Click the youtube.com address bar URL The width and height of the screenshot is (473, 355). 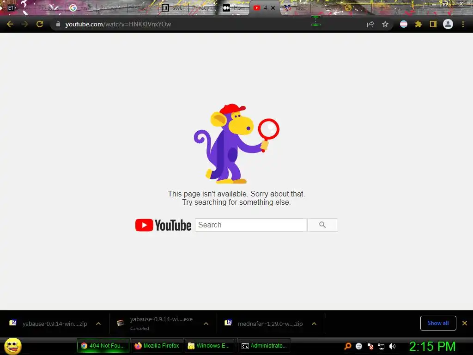118,24
